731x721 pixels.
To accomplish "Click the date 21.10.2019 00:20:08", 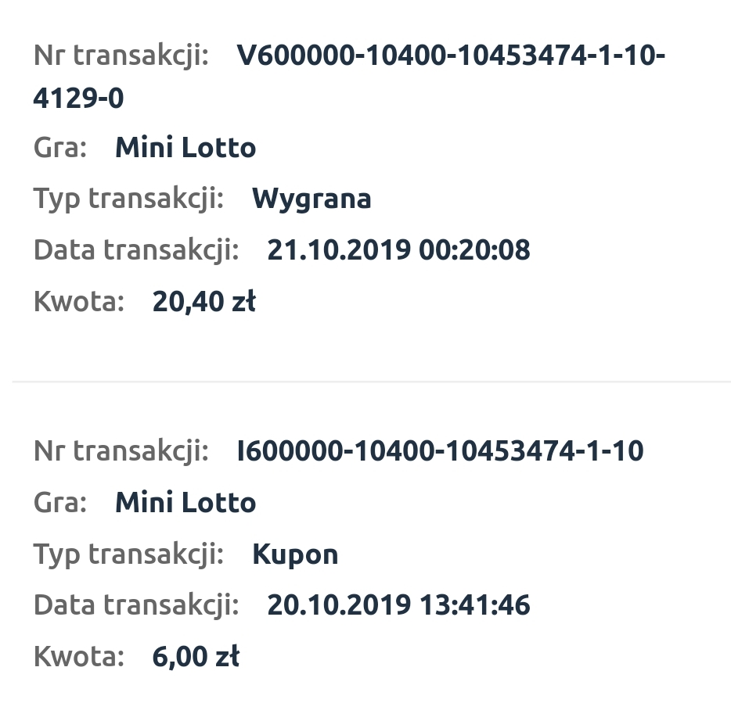I will coord(398,250).
